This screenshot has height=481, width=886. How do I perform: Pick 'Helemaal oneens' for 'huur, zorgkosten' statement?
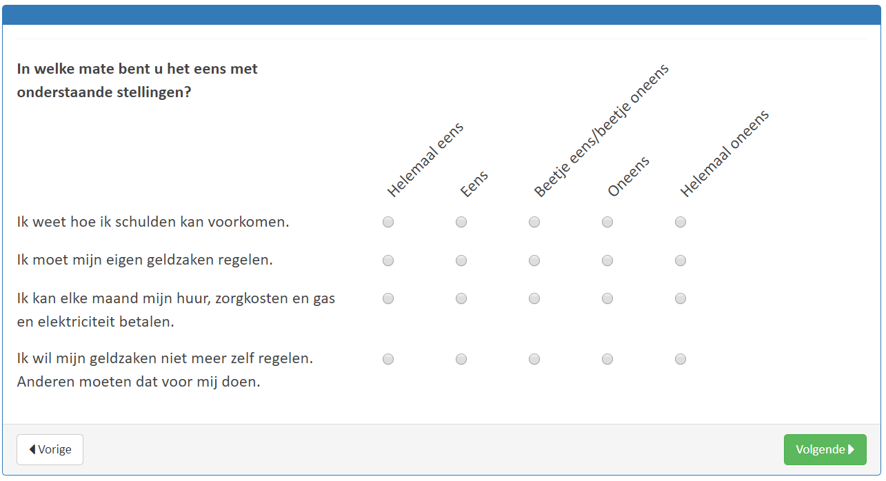tap(681, 298)
